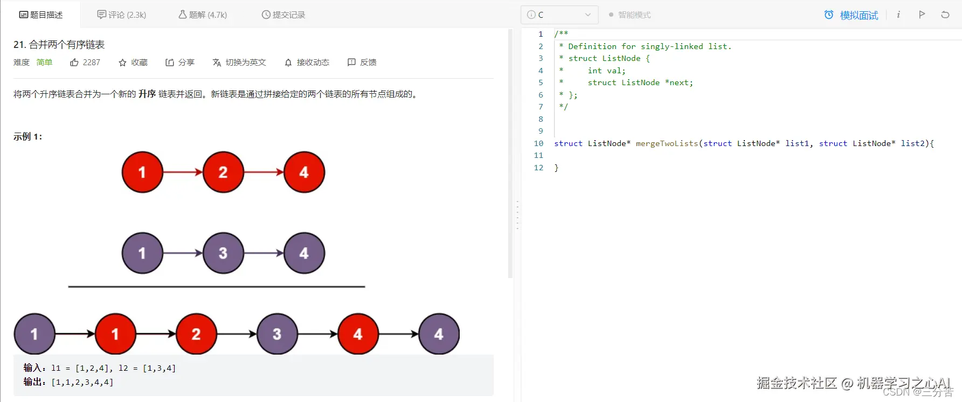Reset code with the circular arrow icon
The width and height of the screenshot is (962, 402).
(945, 15)
